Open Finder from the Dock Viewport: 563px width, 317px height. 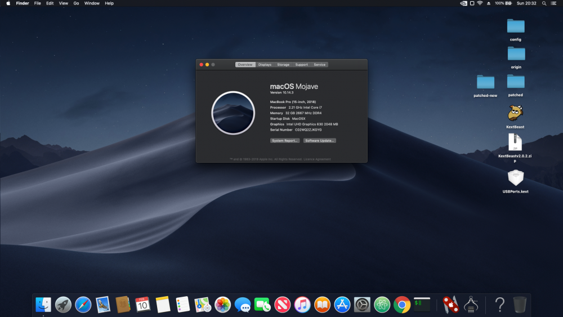43,305
